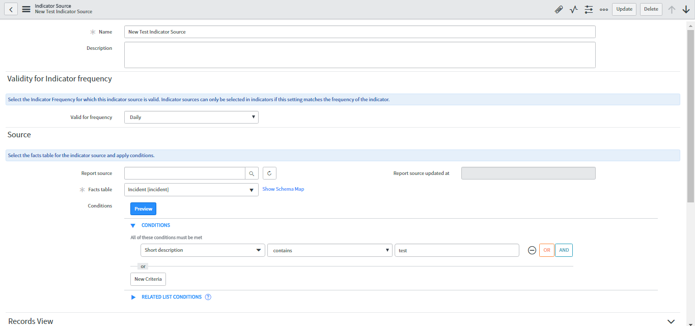Viewport: 695px width, 326px height.
Task: Open the Facts table dropdown
Action: click(191, 190)
